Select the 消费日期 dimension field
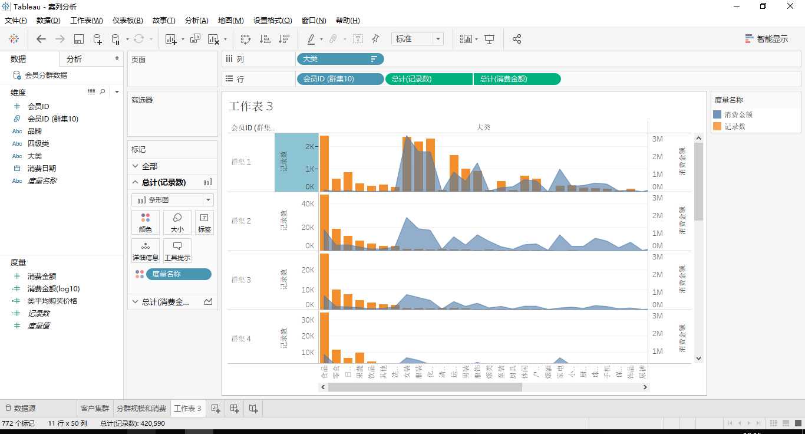Viewport: 805px width, 434px height. pos(42,169)
